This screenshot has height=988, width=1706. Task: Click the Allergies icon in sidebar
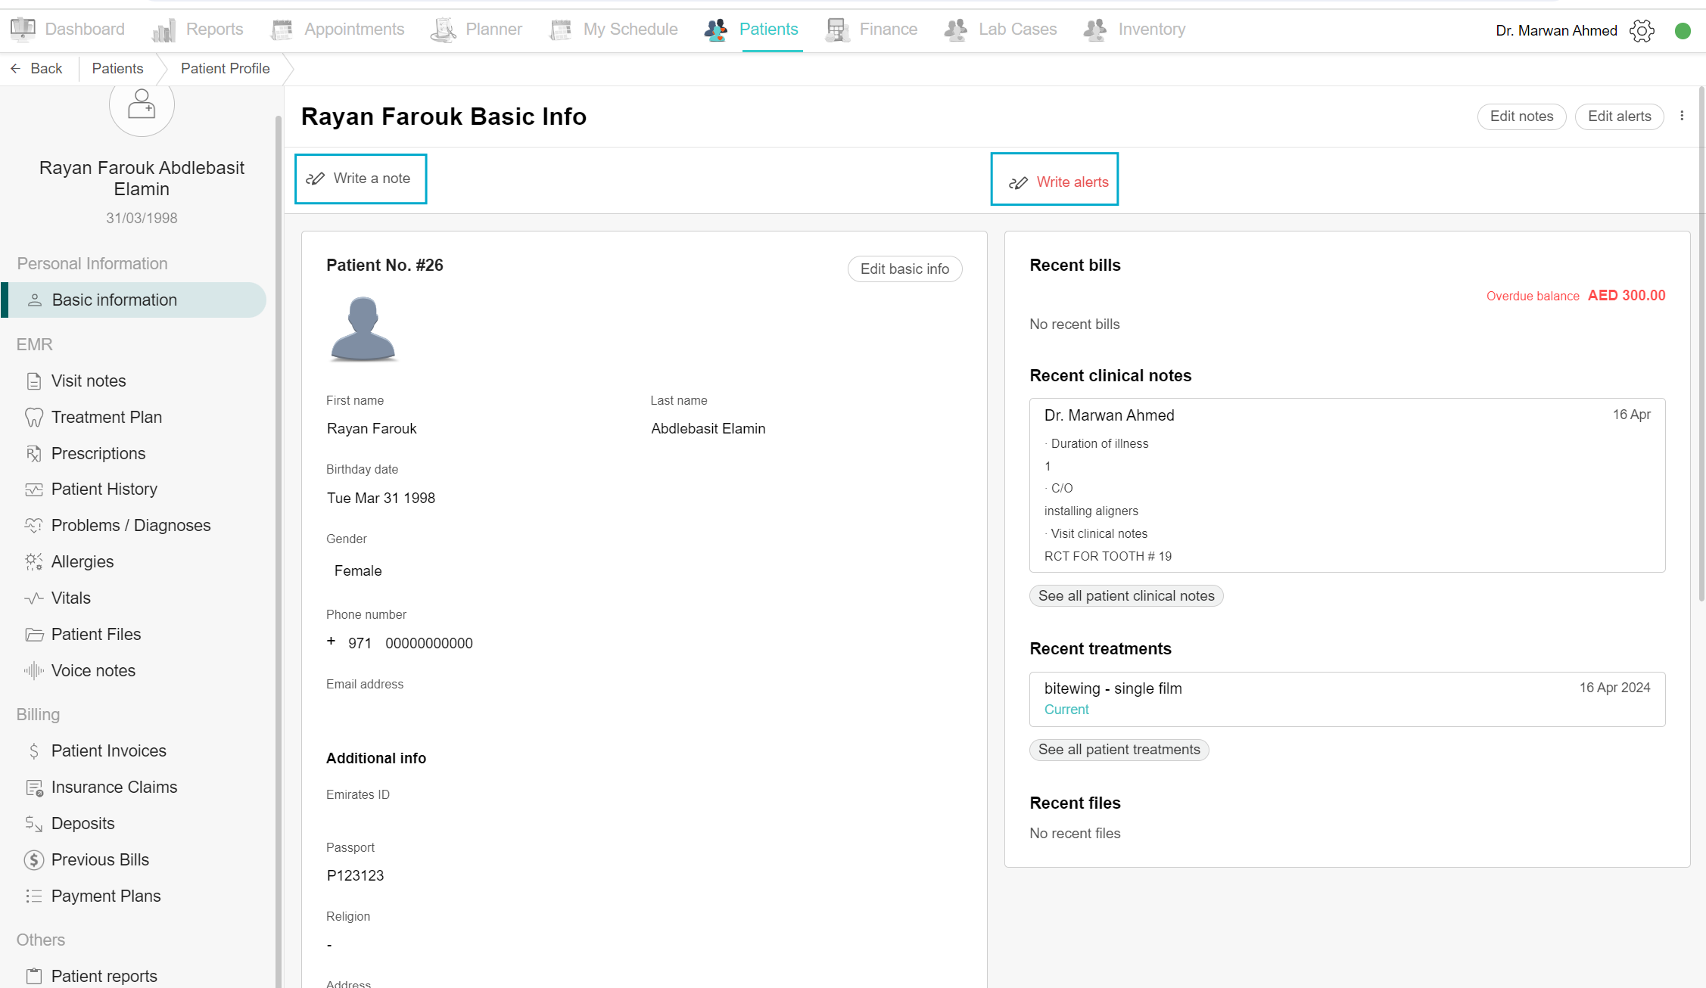tap(34, 562)
